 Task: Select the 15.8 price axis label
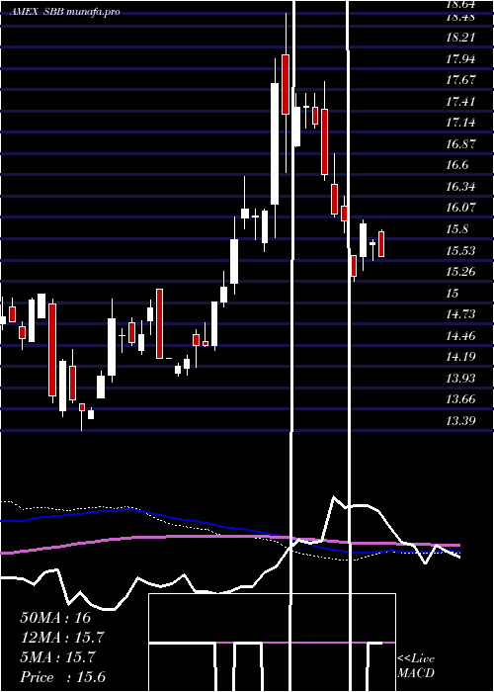pos(456,229)
